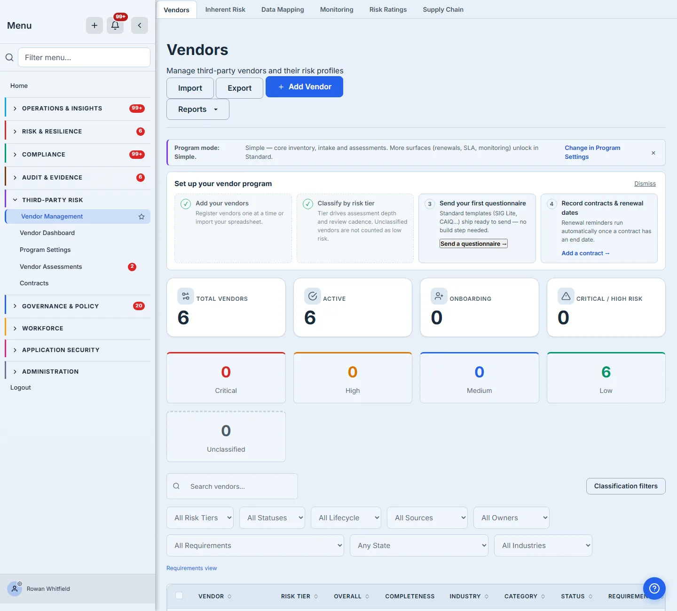This screenshot has height=611, width=677.
Task: Switch to the Inherent Risk tab
Action: 225,9
